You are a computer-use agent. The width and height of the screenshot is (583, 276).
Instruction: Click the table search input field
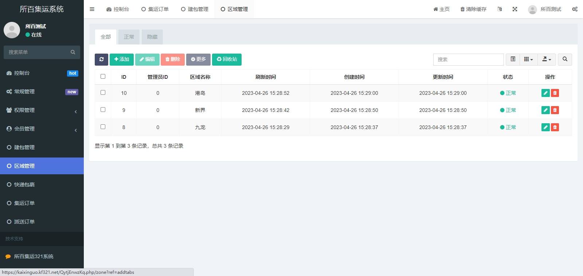click(x=468, y=59)
